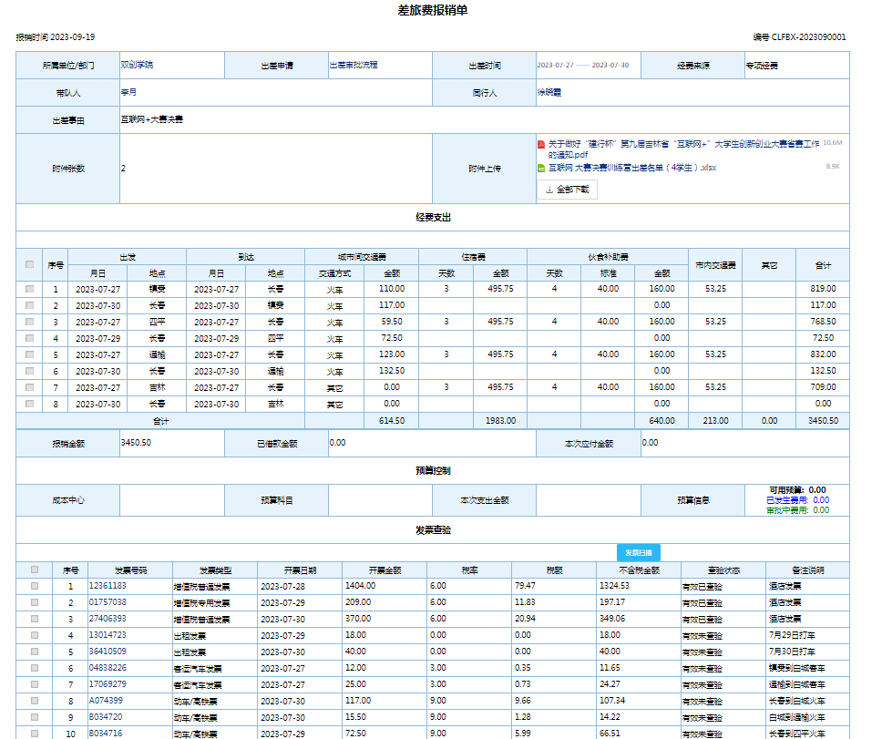Click the 专项经费 funding source value
Viewport: 882px width, 739px height.
[x=763, y=66]
